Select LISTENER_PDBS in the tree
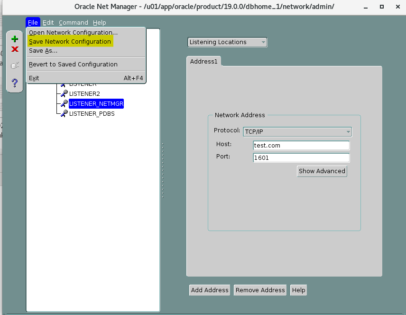Viewport: 406px width, 315px height. (x=92, y=113)
